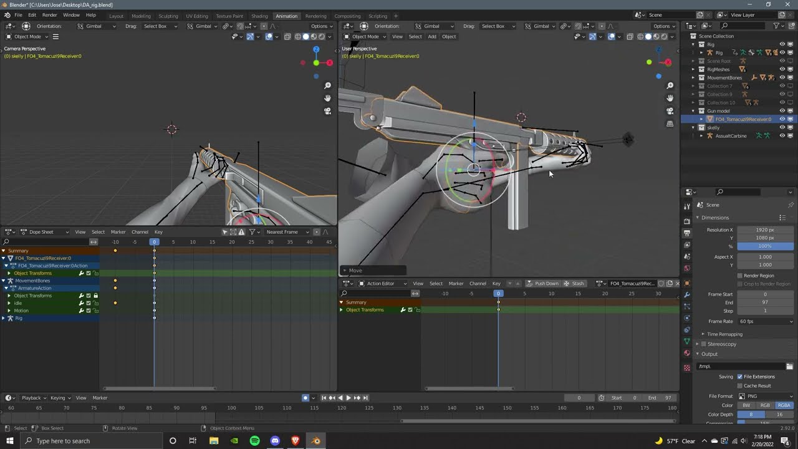Image resolution: width=798 pixels, height=449 pixels.
Task: Open File Explorer from the taskbar
Action: coord(214,441)
